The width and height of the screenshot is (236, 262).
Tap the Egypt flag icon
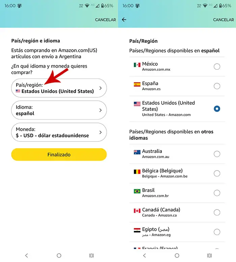(x=137, y=230)
